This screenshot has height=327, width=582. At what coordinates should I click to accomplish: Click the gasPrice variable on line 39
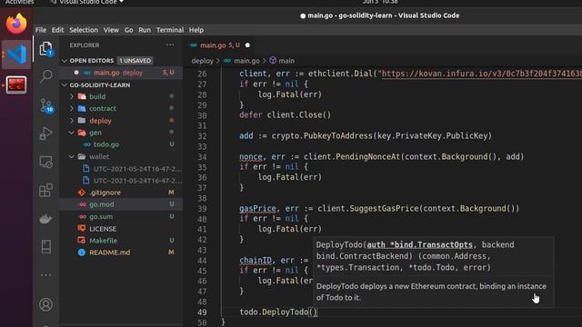click(x=257, y=208)
